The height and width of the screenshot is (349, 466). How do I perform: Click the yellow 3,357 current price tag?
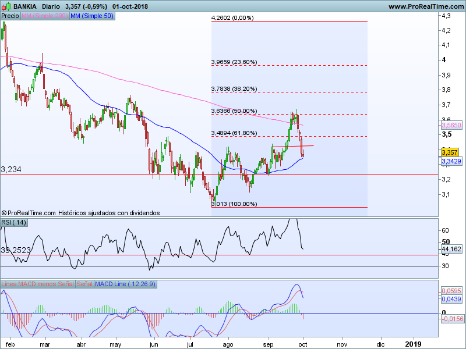click(x=450, y=152)
